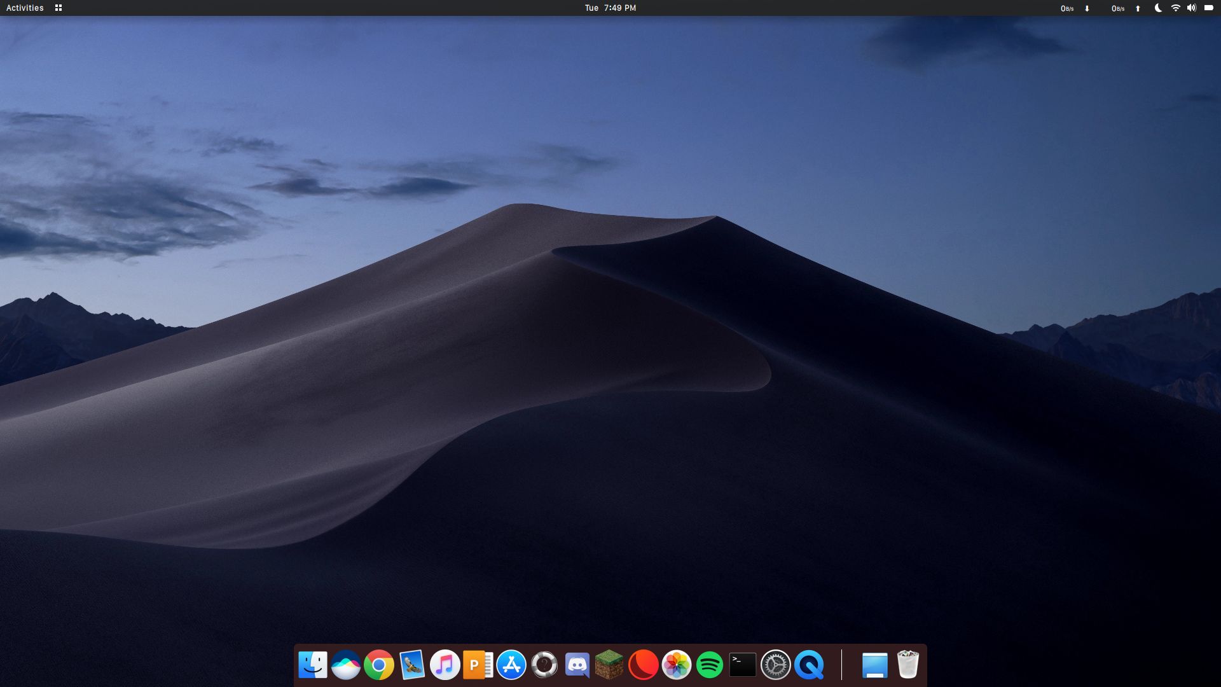Toggle Do Not Disturb via the moon icon
1221x687 pixels.
tap(1160, 8)
